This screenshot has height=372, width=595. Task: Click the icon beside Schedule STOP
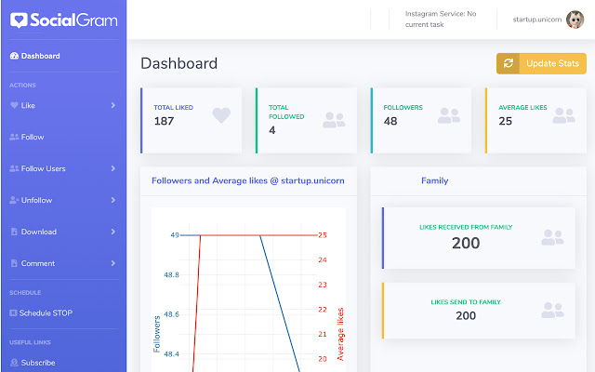pyautogui.click(x=13, y=312)
